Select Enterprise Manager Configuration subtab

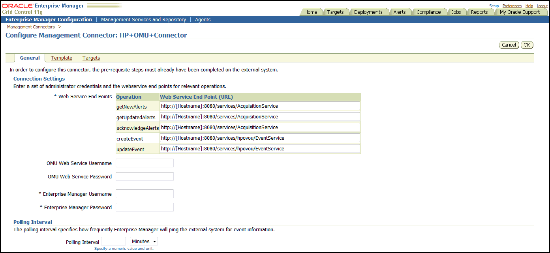tap(49, 20)
